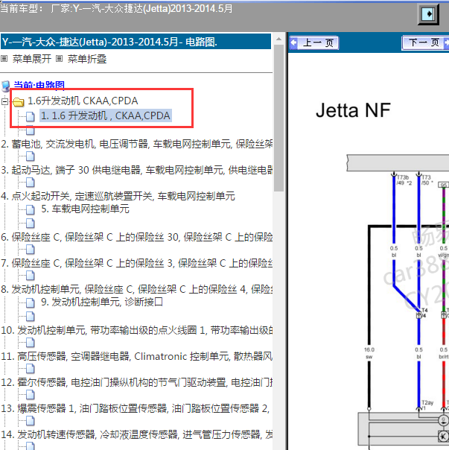Open item 5. 车载电网控制单元
The width and height of the screenshot is (449, 450).
(x=85, y=209)
